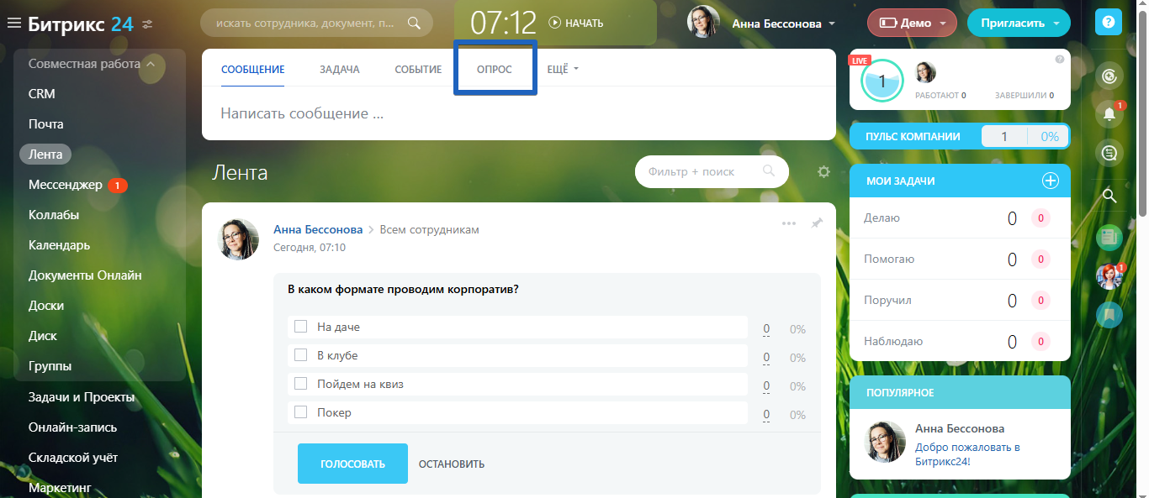Select the СООБЩЕНИЕ tab
1149x498 pixels.
click(253, 69)
